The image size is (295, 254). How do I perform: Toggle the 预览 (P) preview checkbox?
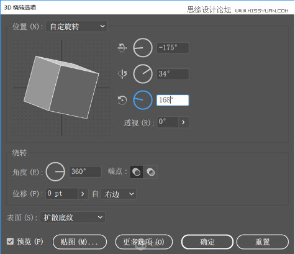[10, 241]
